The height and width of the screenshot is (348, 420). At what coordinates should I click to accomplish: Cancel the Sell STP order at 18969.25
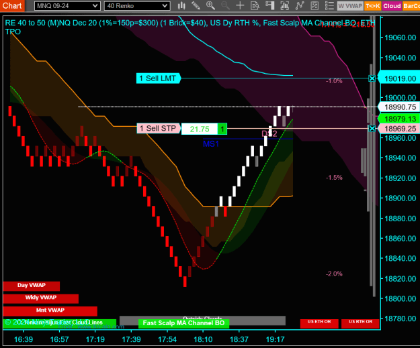coord(372,129)
